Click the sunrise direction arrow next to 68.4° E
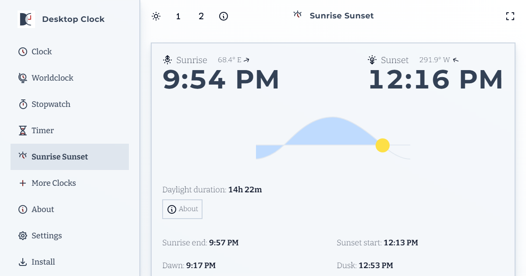 coord(245,59)
